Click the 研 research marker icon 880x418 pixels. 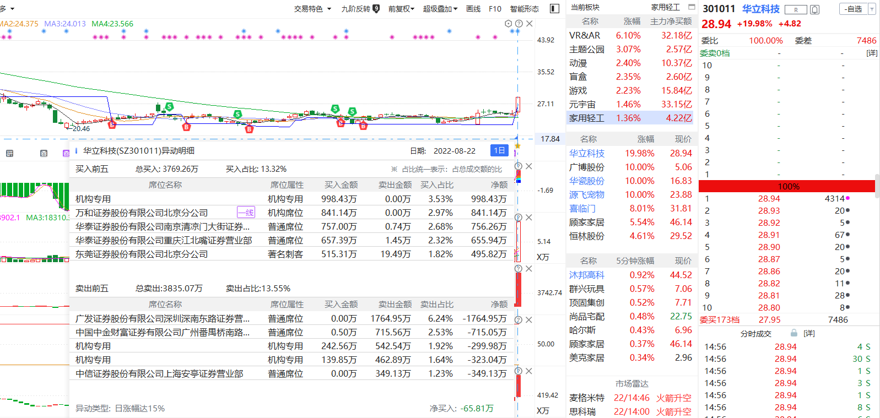point(9,154)
